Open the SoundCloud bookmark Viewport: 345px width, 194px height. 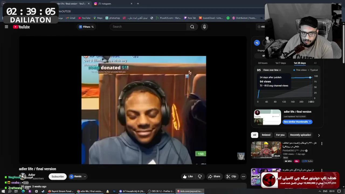211,18
